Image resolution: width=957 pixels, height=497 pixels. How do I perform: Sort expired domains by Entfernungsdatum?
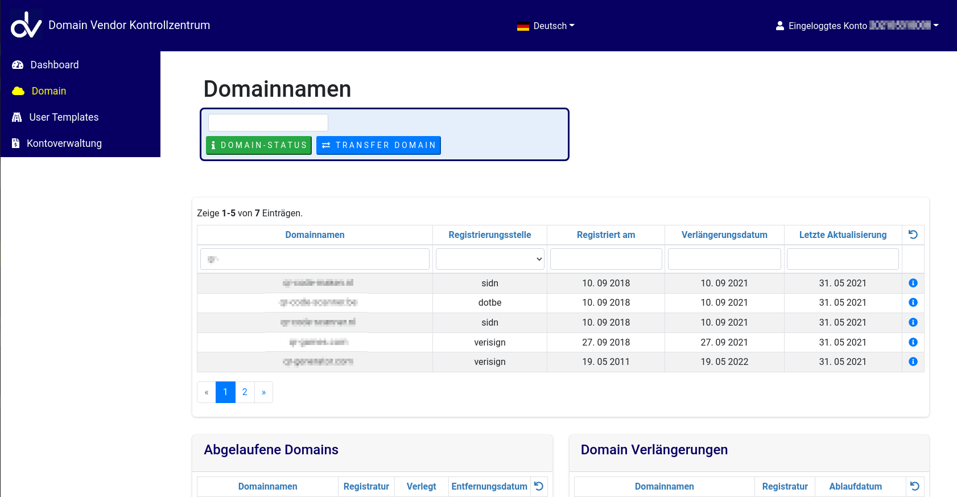(489, 487)
